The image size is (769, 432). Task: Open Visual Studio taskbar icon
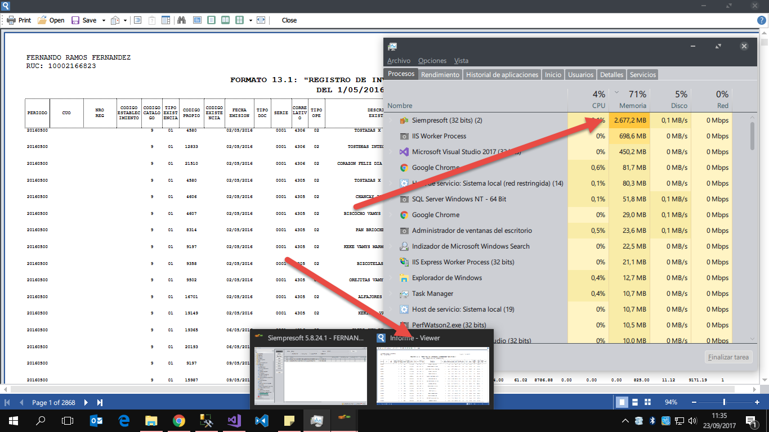coord(234,420)
